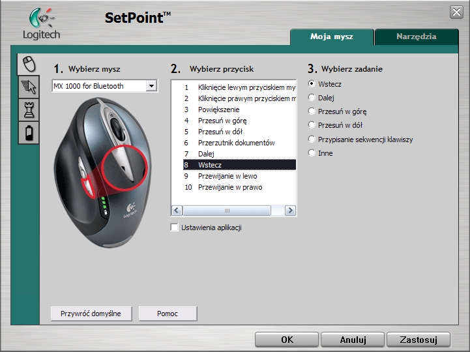Screen dimensions: 470x352
Task: Click the Zastosuj button
Action: click(x=419, y=340)
